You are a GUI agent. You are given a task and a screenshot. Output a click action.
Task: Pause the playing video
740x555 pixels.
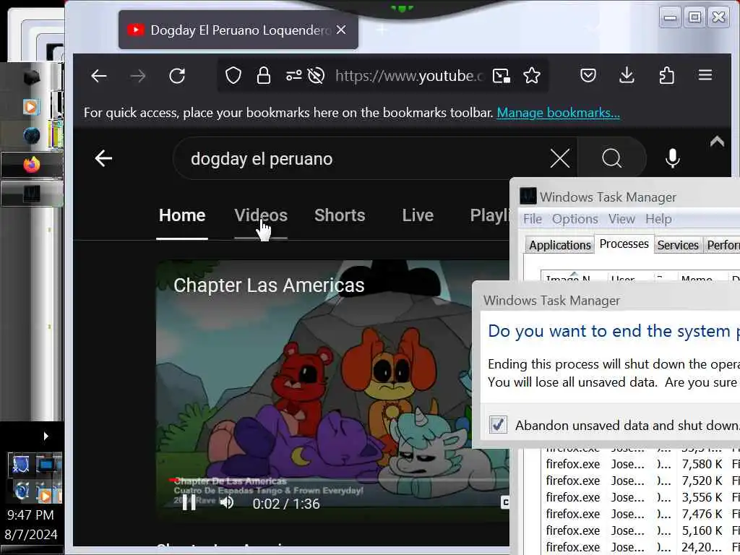click(x=189, y=503)
